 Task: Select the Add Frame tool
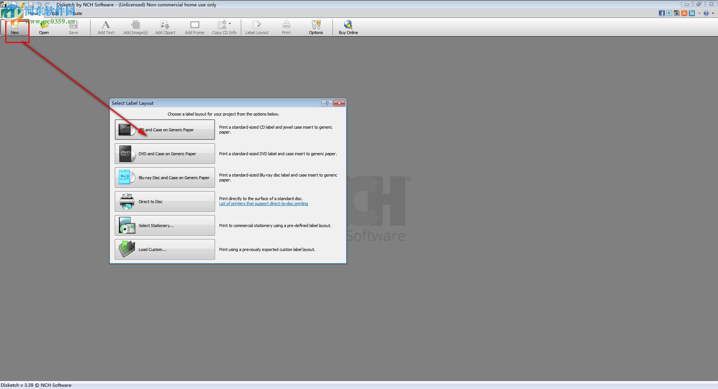pos(194,27)
